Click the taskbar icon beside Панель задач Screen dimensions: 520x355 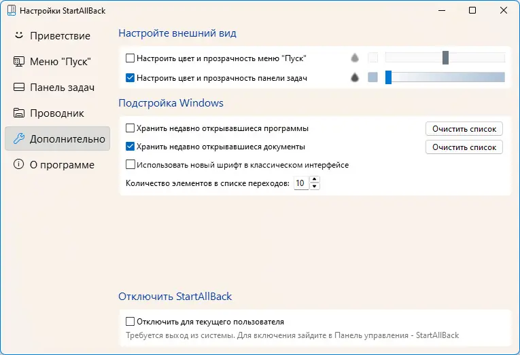coord(19,88)
